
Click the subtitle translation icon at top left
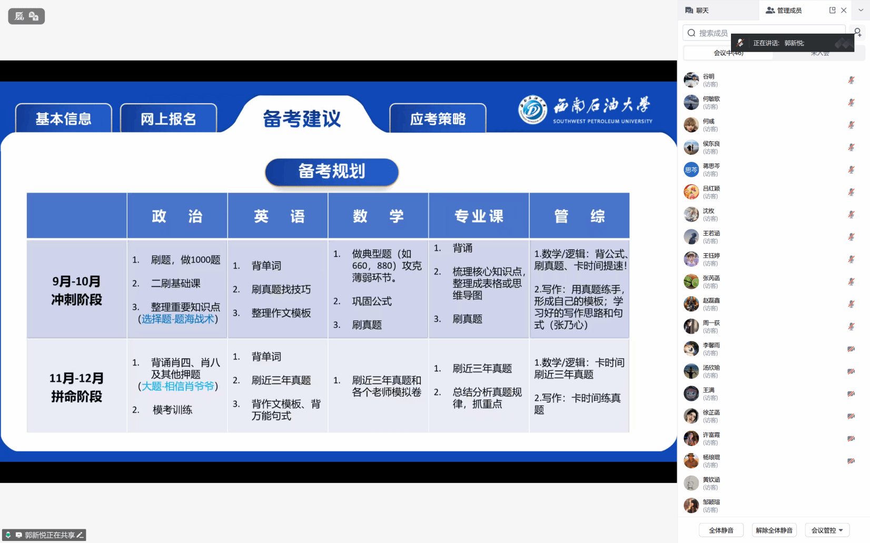point(34,16)
